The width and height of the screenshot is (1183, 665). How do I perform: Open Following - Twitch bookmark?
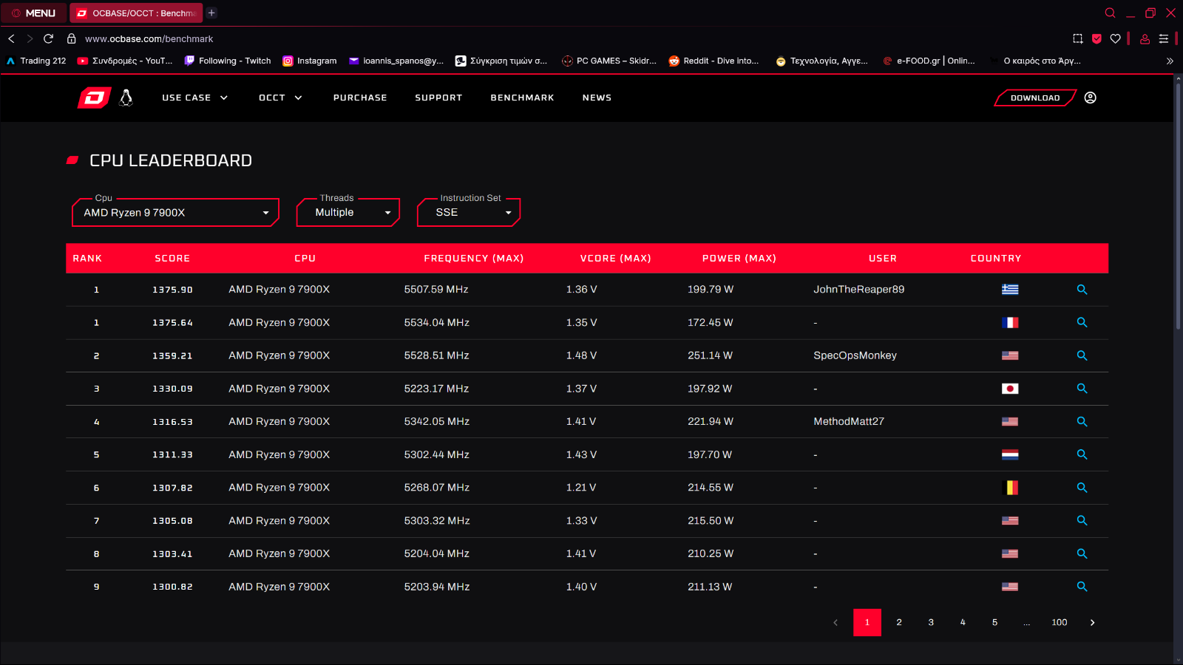[228, 61]
